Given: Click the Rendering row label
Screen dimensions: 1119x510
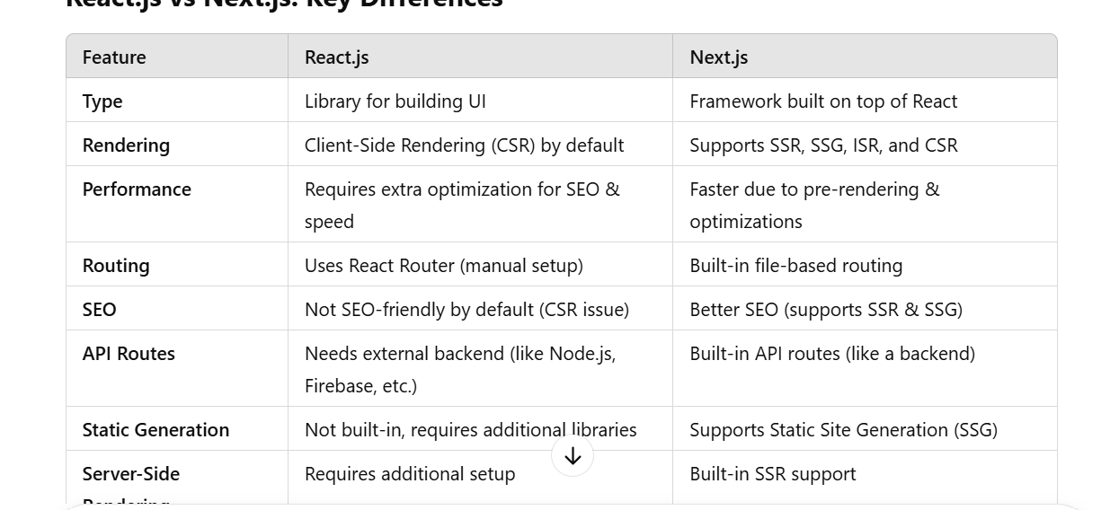Looking at the screenshot, I should point(126,145).
